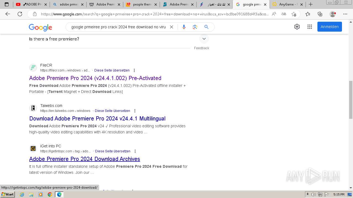Click the iGet into PC favicon
Screen dimensions: 353x198
pyautogui.click(x=33, y=148)
